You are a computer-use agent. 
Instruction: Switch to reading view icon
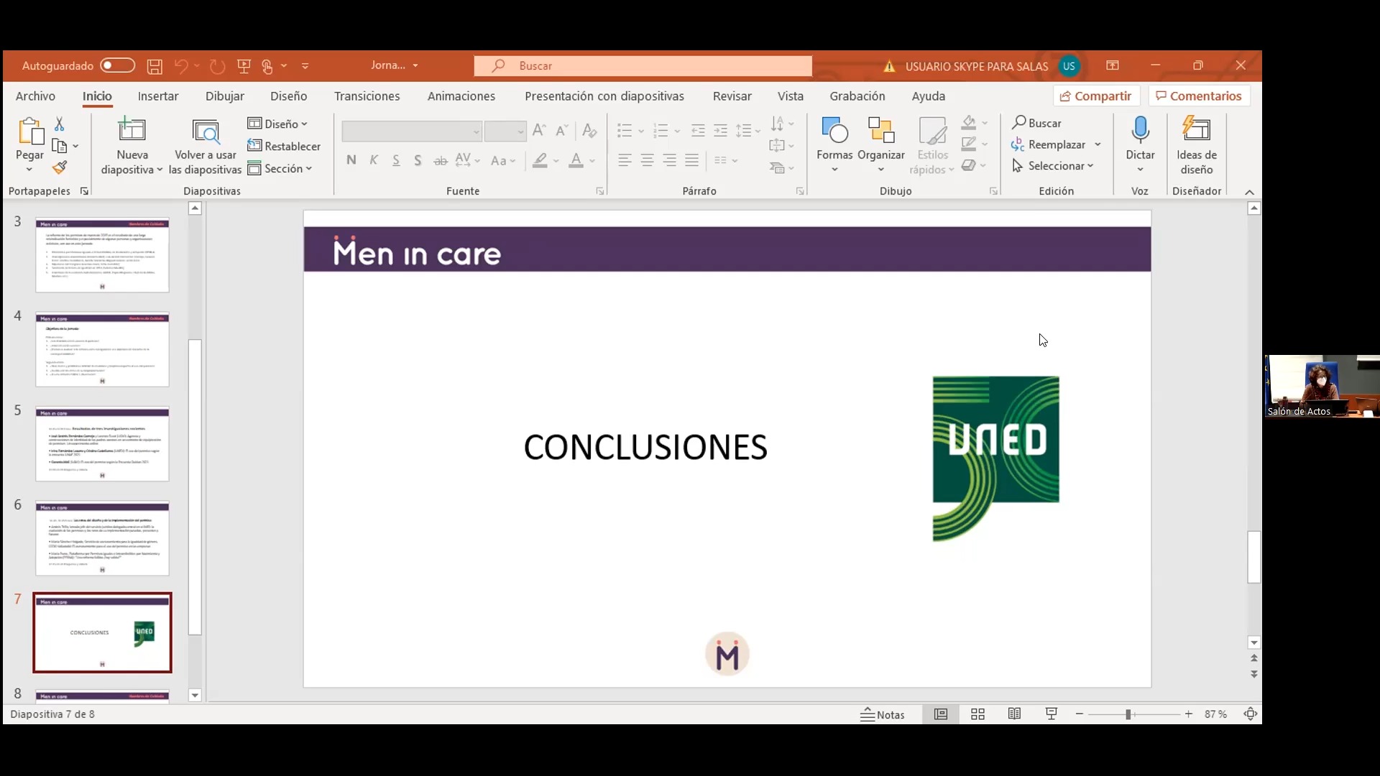click(x=1014, y=714)
